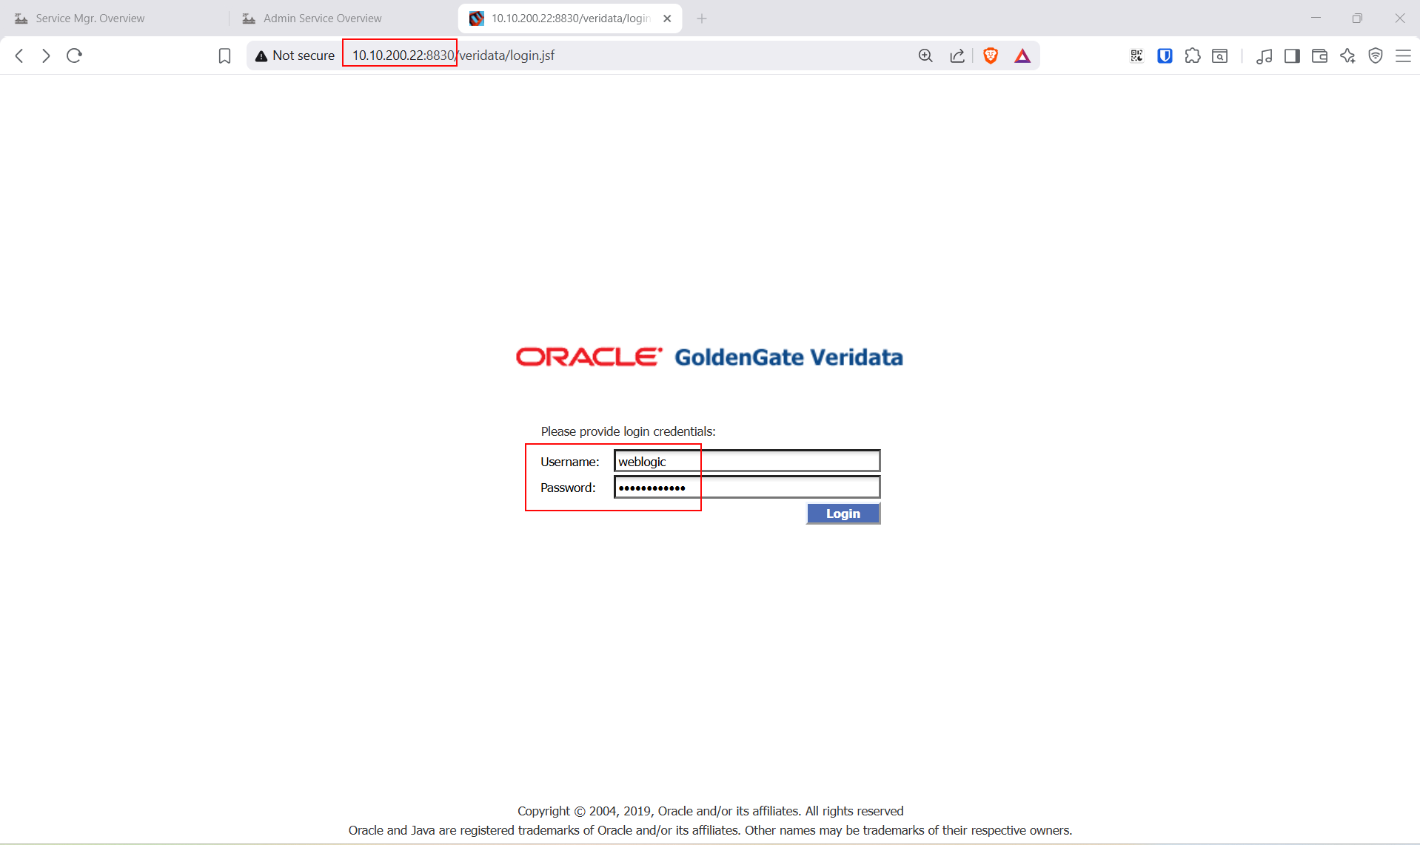
Task: Open the browser hamburger menu
Action: click(1403, 55)
